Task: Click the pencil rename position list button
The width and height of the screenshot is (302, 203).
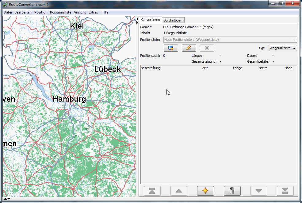Action: 189,48
